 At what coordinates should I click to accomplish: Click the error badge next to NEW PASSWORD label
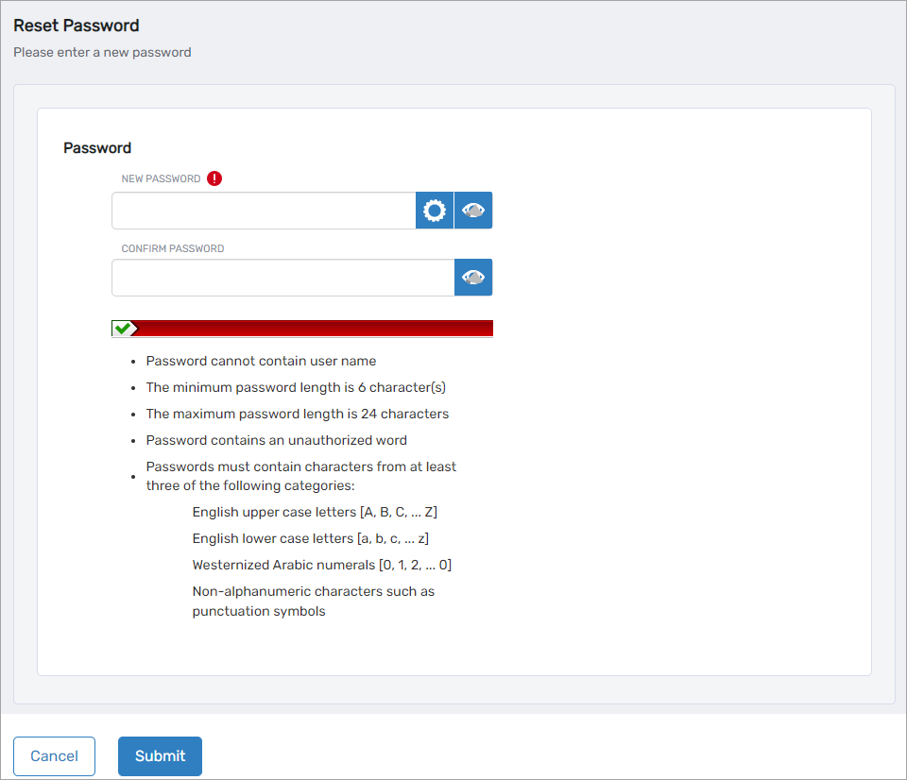214,178
